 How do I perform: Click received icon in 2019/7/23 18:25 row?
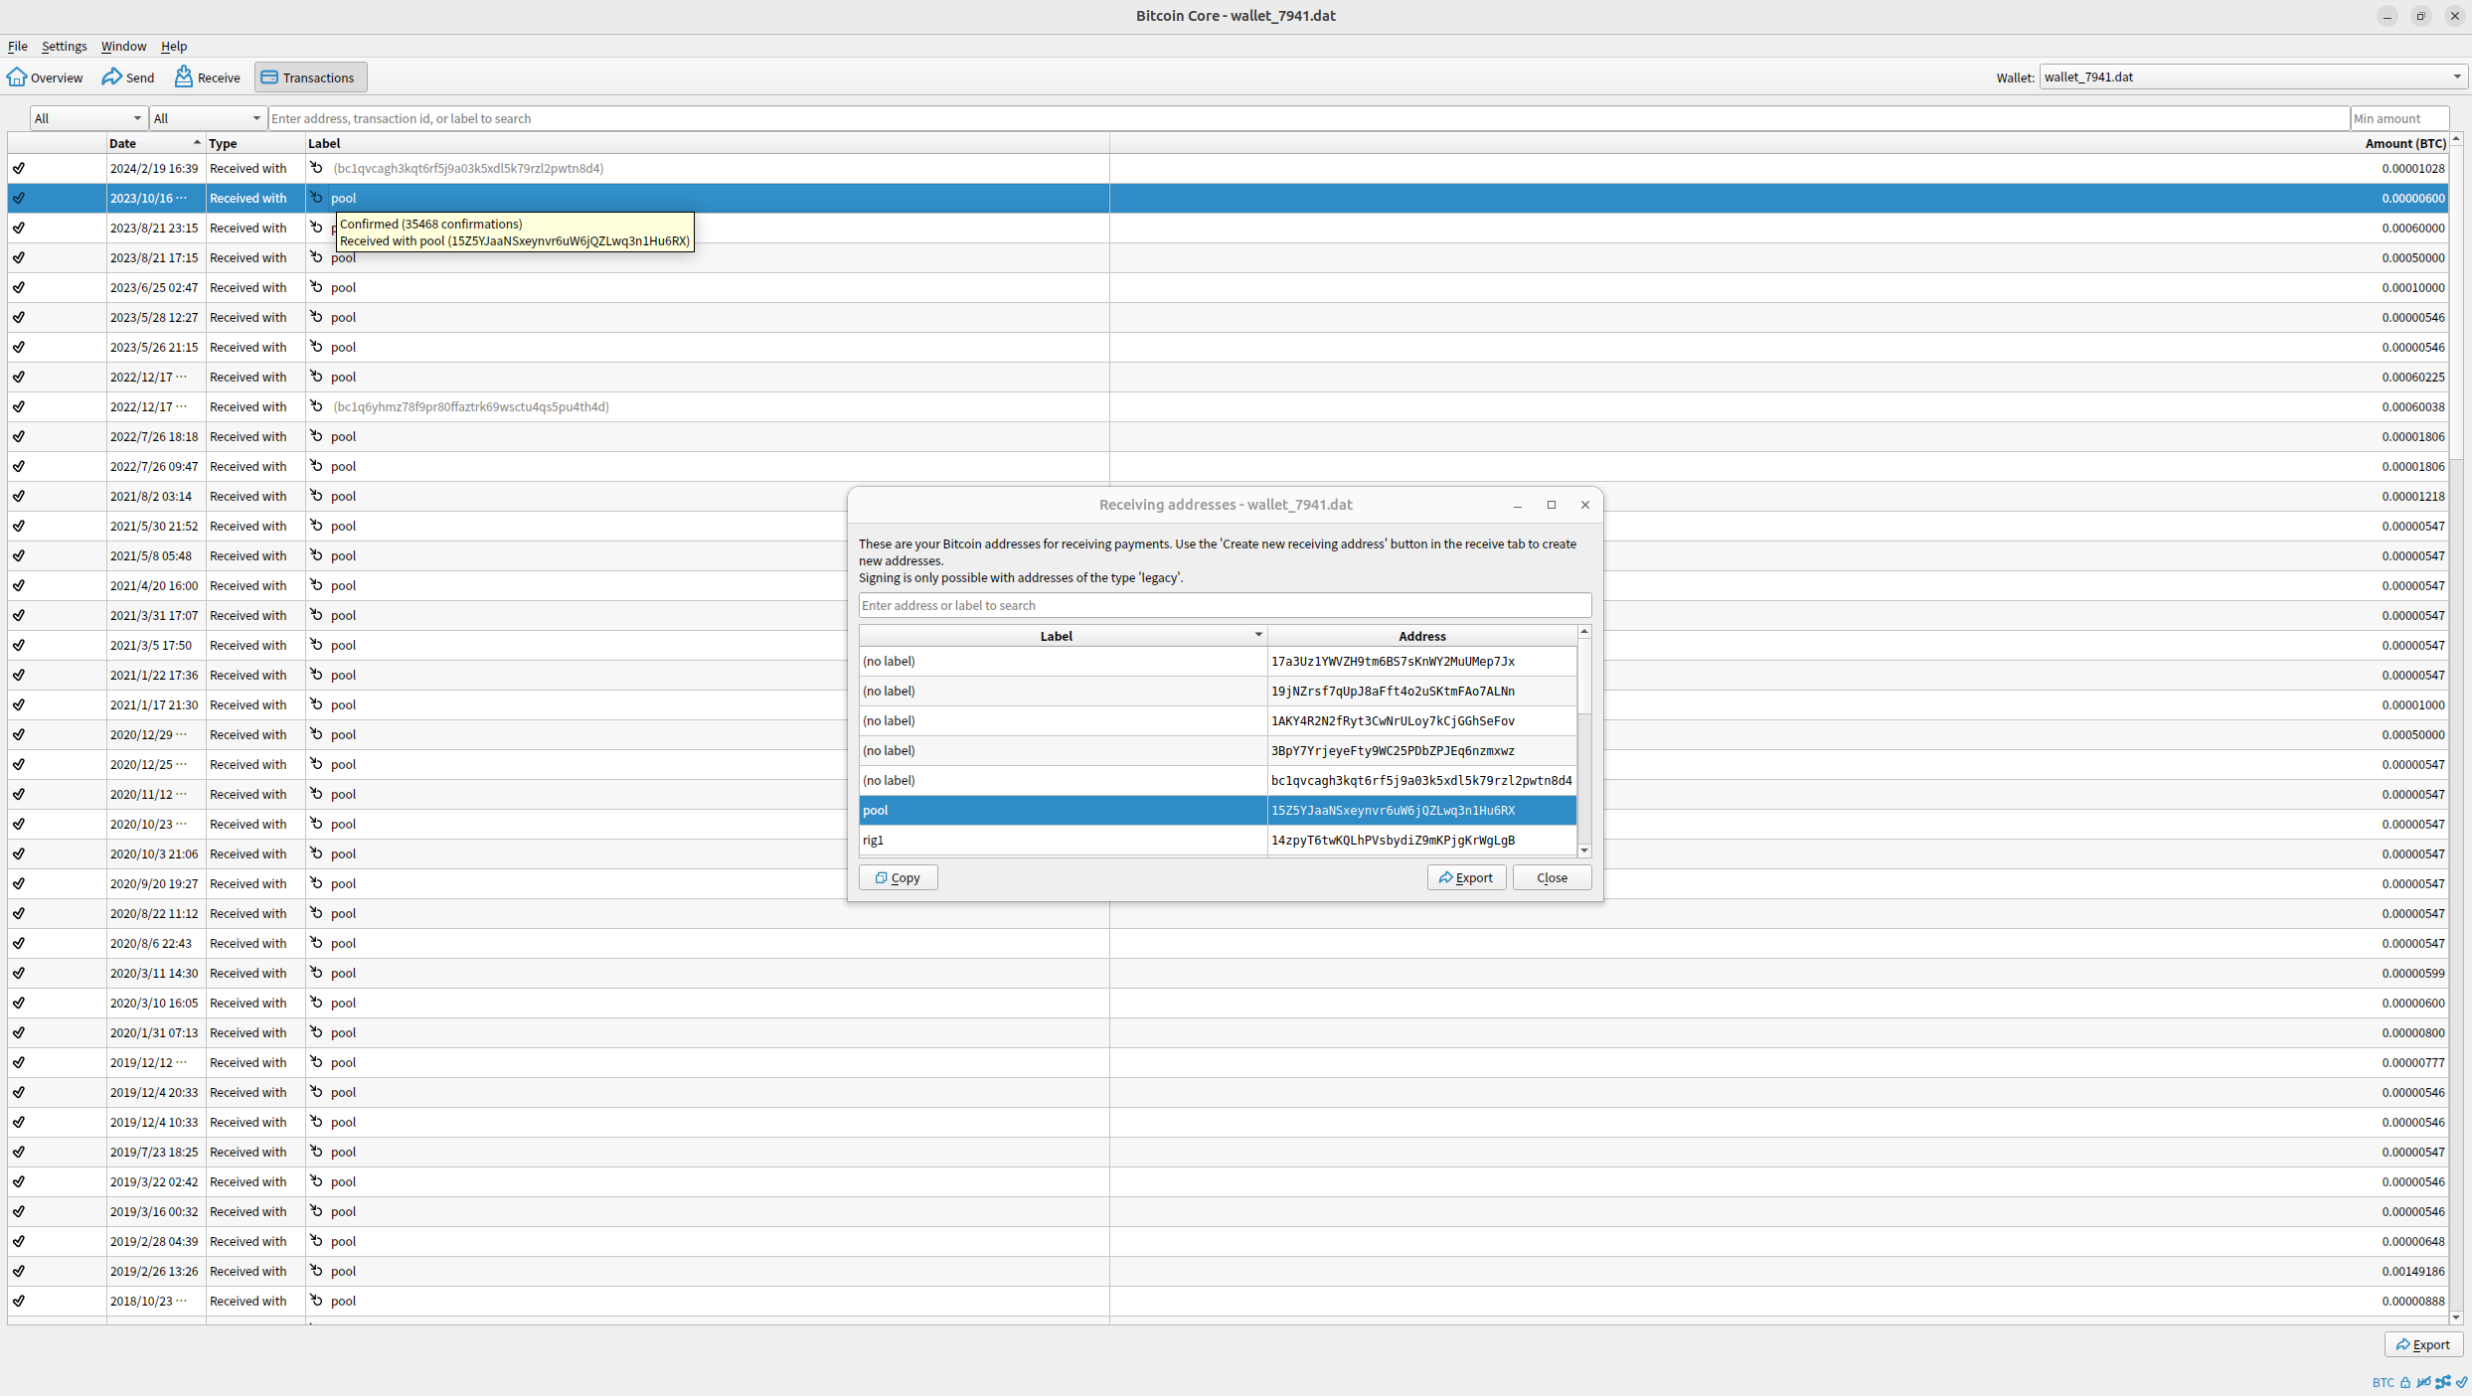click(x=316, y=1152)
